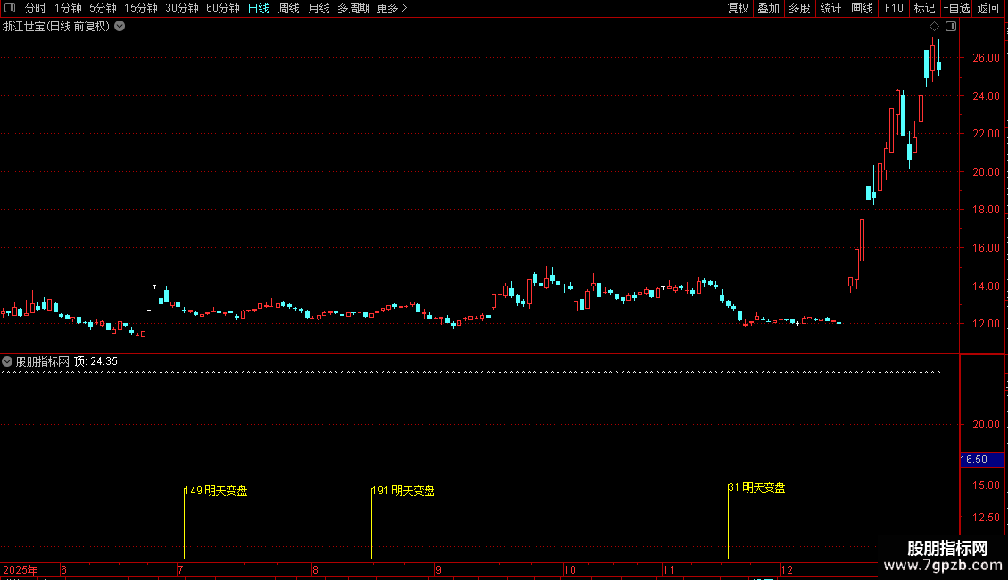Click the diamond icon above the price axis
This screenshot has height=580, width=1008.
coord(934,27)
